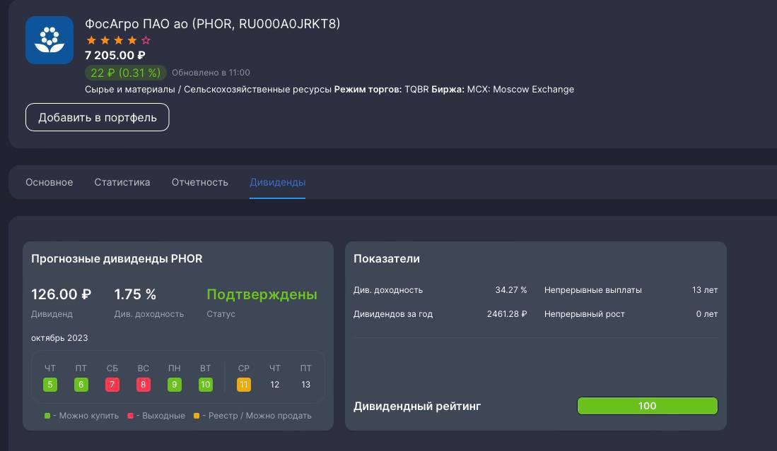Select red weekend day 7
This screenshot has height=451, width=777.
pyautogui.click(x=112, y=385)
